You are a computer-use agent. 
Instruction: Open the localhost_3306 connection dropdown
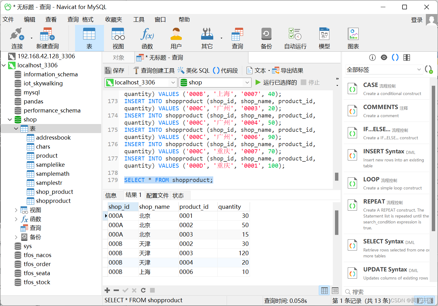(x=141, y=83)
